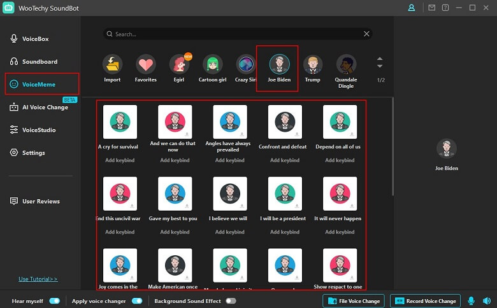Open the user account profile icon

click(411, 8)
